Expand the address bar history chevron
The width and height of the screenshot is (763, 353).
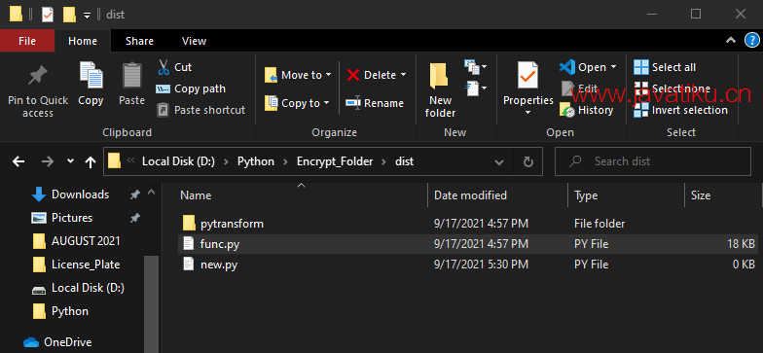click(498, 161)
